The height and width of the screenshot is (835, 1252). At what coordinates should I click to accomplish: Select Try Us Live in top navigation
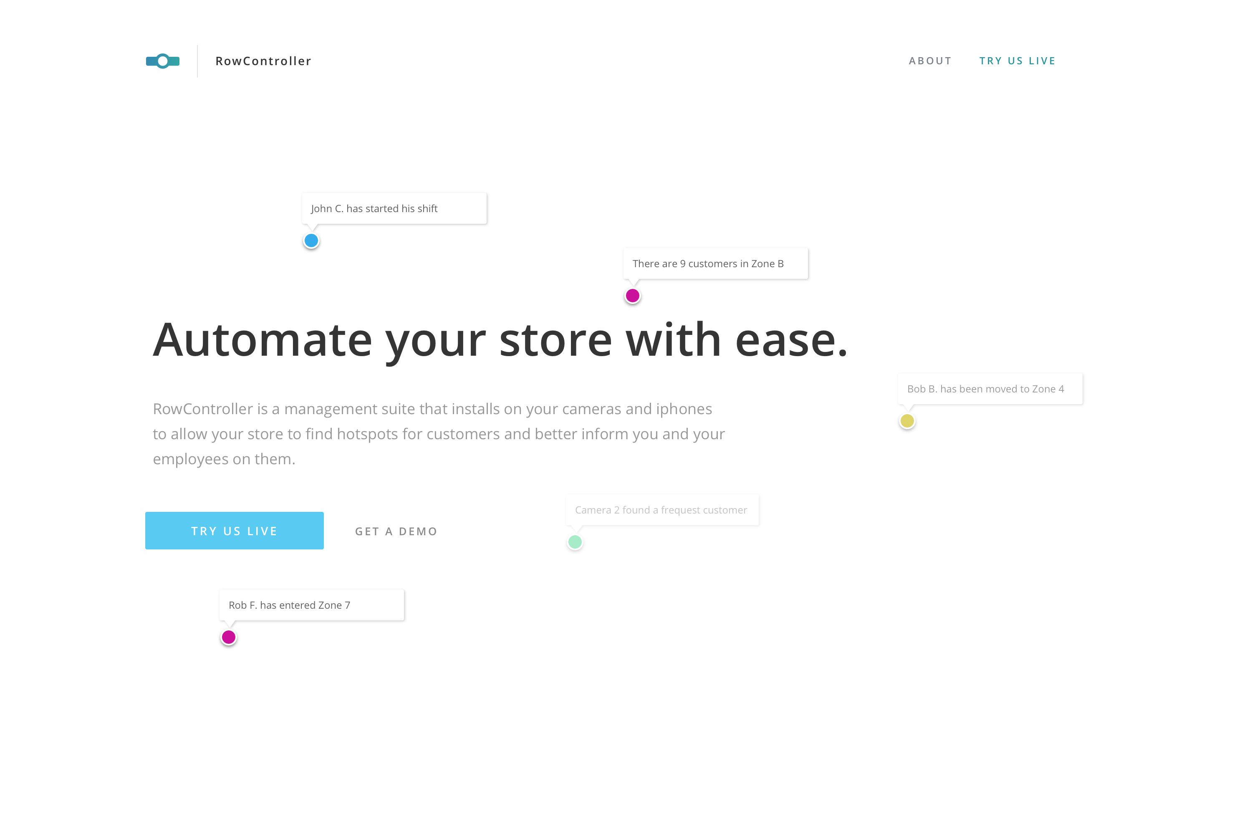[x=1017, y=61]
